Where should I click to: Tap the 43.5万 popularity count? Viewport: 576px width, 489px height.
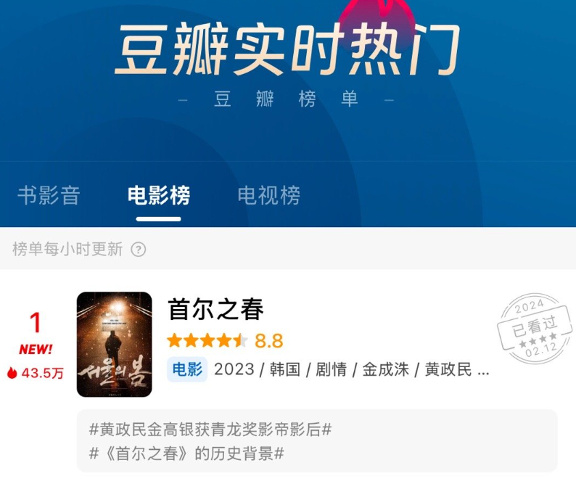[43, 373]
